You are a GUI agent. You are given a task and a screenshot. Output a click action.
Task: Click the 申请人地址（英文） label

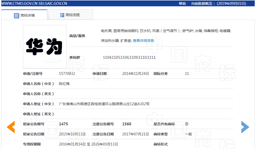tap(38, 114)
